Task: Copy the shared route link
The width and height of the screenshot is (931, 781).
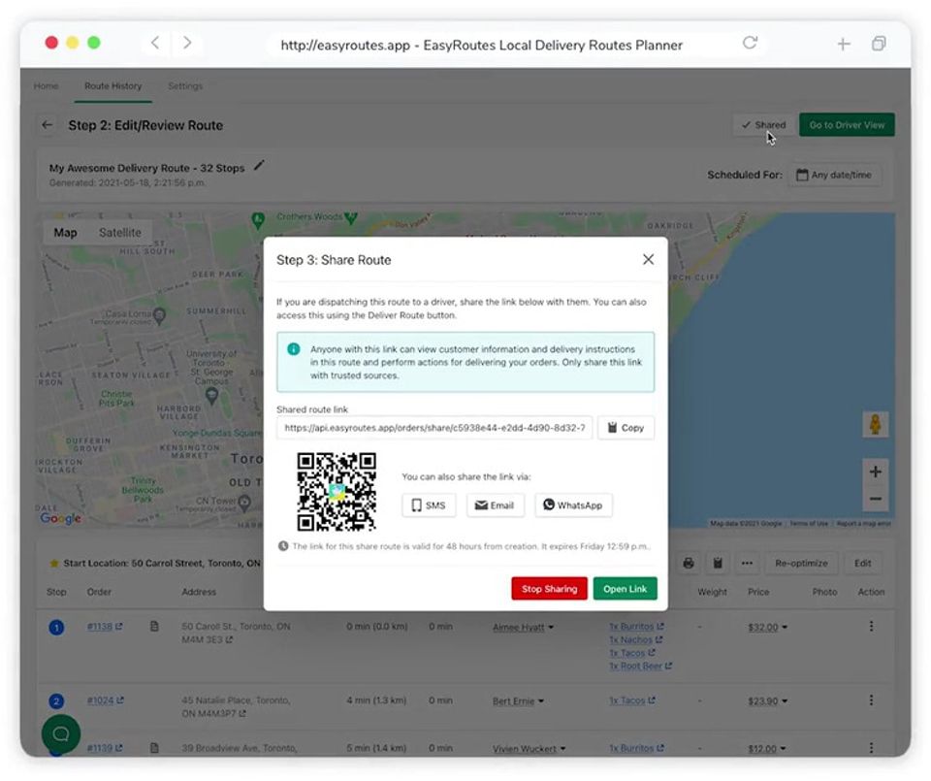Action: [626, 428]
